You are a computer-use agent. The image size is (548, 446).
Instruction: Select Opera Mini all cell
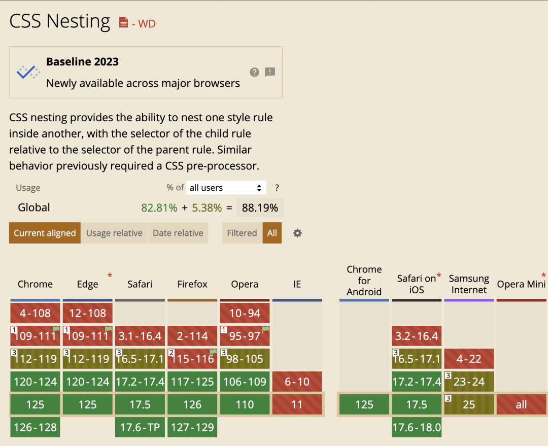click(x=521, y=404)
